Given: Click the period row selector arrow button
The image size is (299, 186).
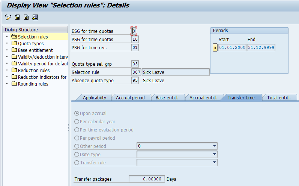Looking at the screenshot, I should pyautogui.click(x=215, y=47).
